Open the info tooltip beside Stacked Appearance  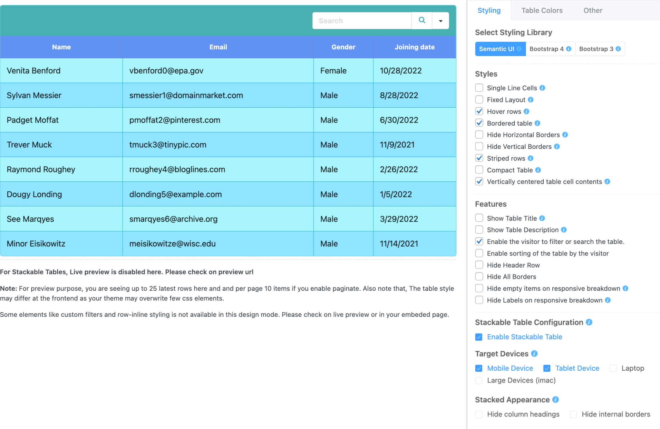coord(556,400)
